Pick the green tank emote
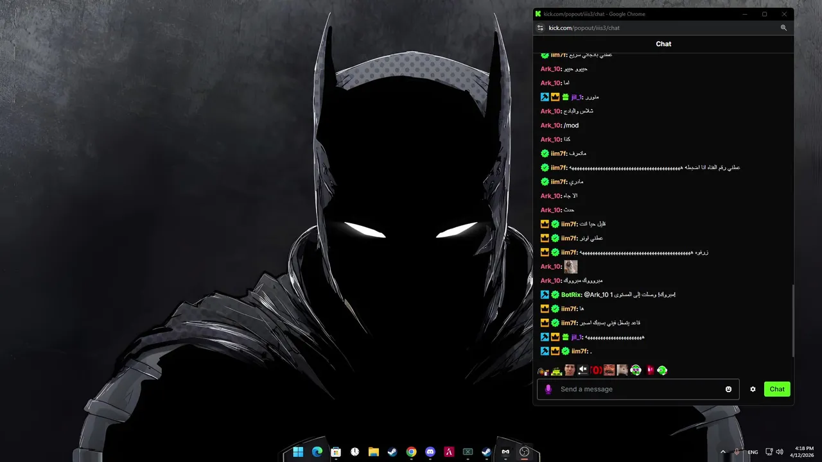This screenshot has width=822, height=462. (x=556, y=371)
